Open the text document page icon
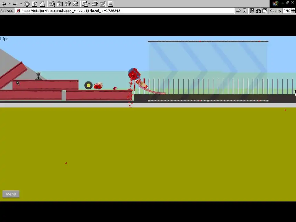The width and height of the screenshot is (296, 222). pyautogui.click(x=111, y=4)
